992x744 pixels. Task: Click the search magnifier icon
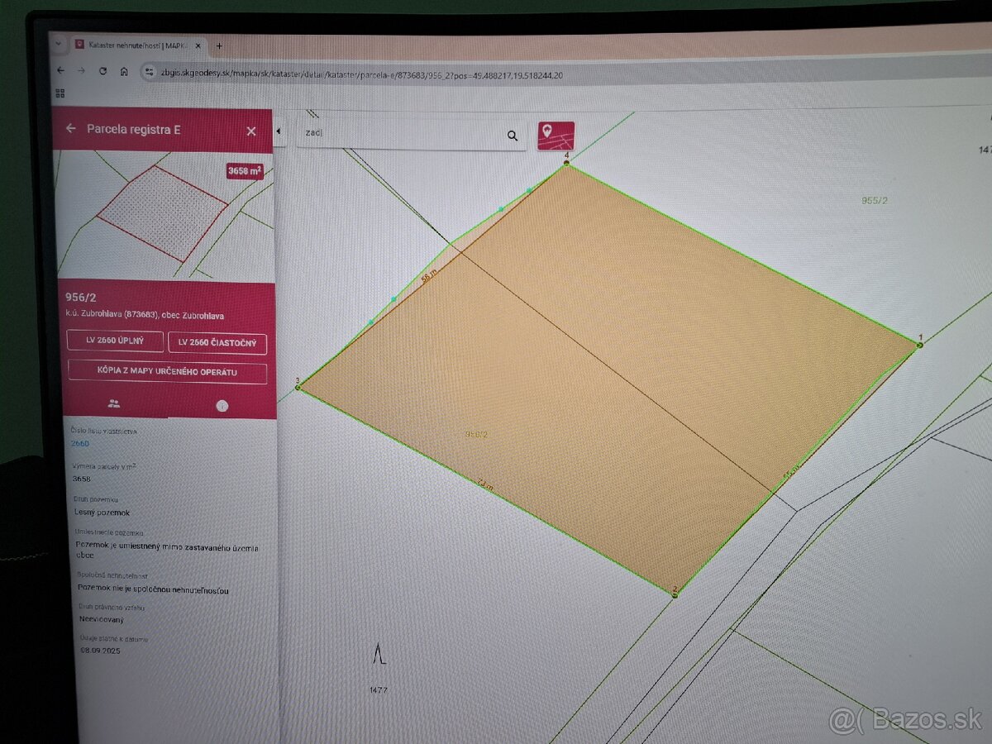pos(513,136)
